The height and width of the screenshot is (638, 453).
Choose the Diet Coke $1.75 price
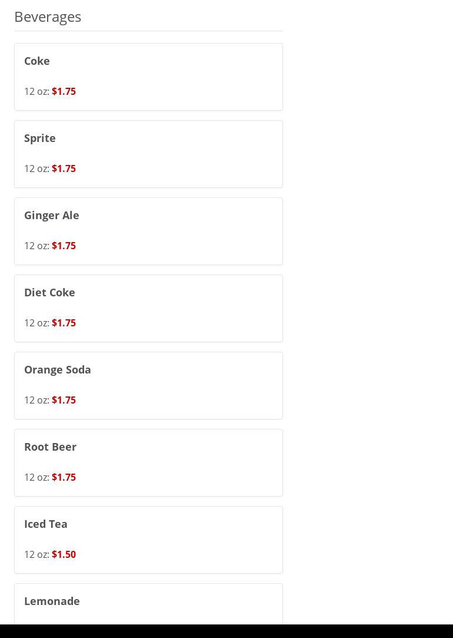point(64,323)
